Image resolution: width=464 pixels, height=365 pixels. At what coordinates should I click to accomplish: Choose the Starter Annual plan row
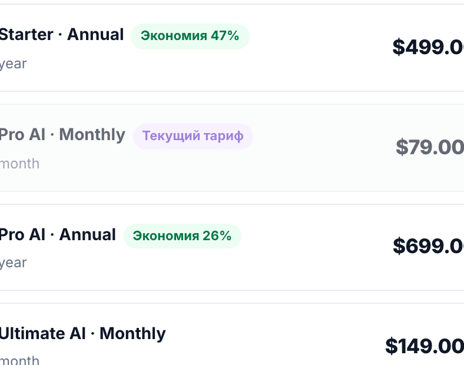point(232,48)
